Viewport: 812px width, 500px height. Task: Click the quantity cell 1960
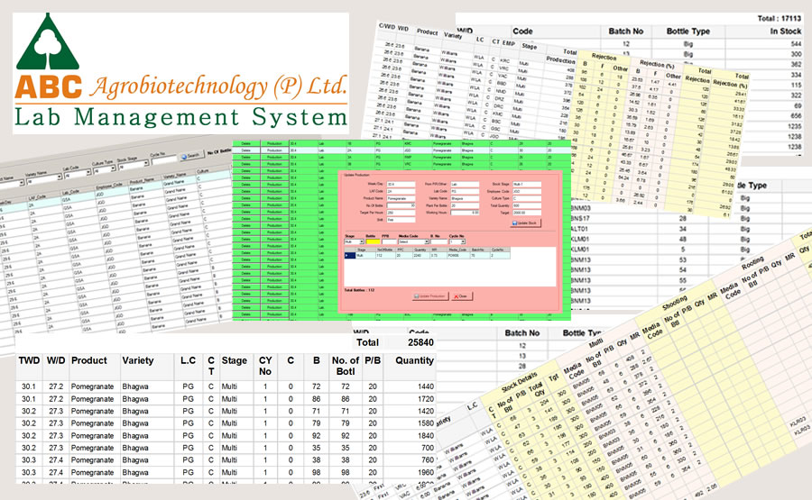point(426,472)
